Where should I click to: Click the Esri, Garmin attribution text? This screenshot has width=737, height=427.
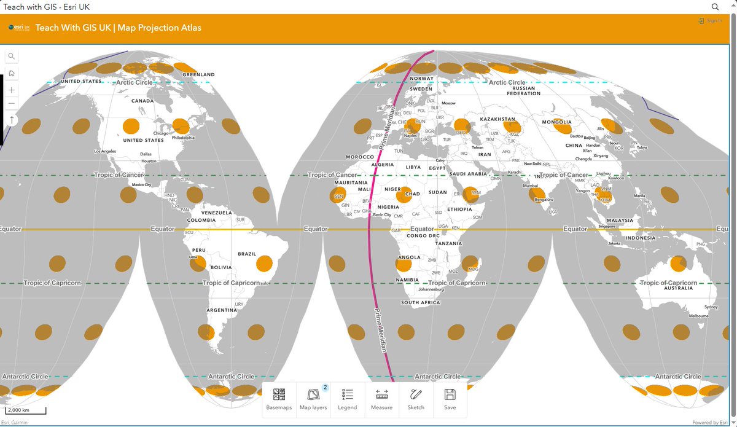coord(15,422)
